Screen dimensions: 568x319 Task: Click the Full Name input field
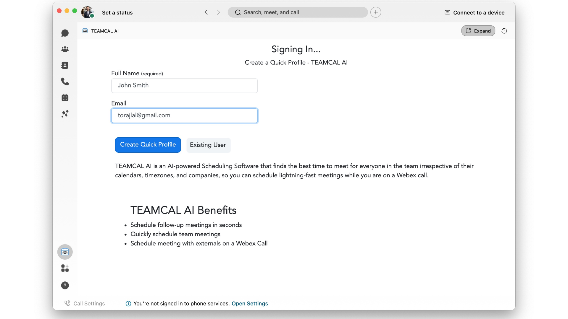(x=184, y=86)
